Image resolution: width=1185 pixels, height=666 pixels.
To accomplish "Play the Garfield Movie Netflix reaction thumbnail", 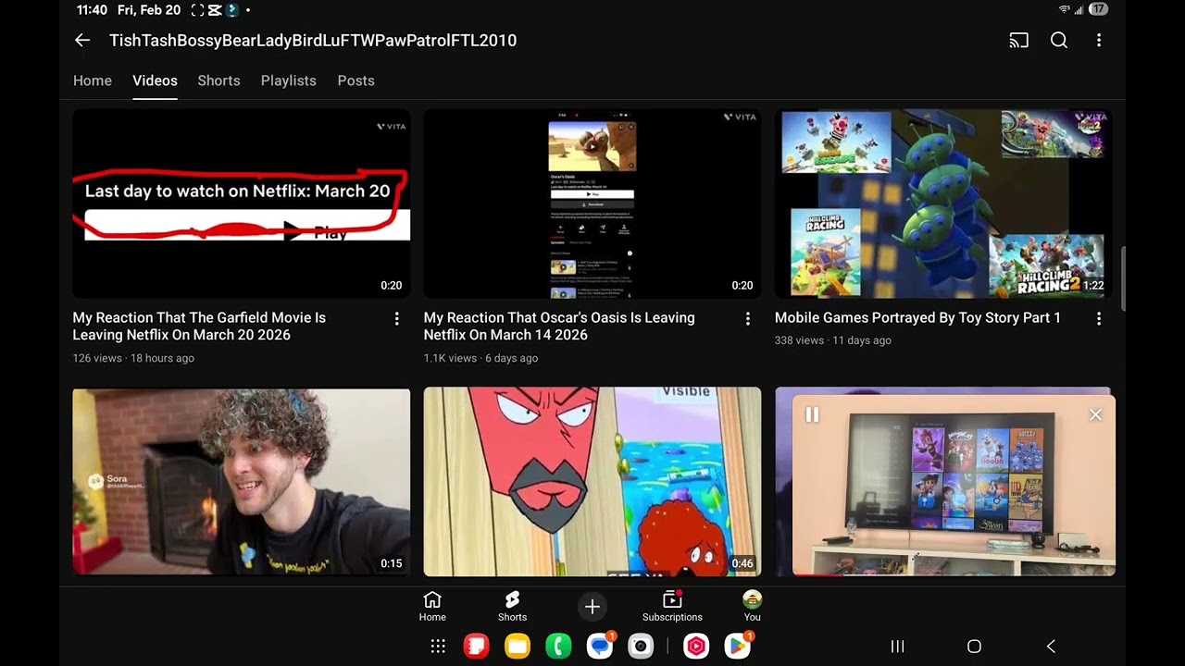I will coord(241,203).
